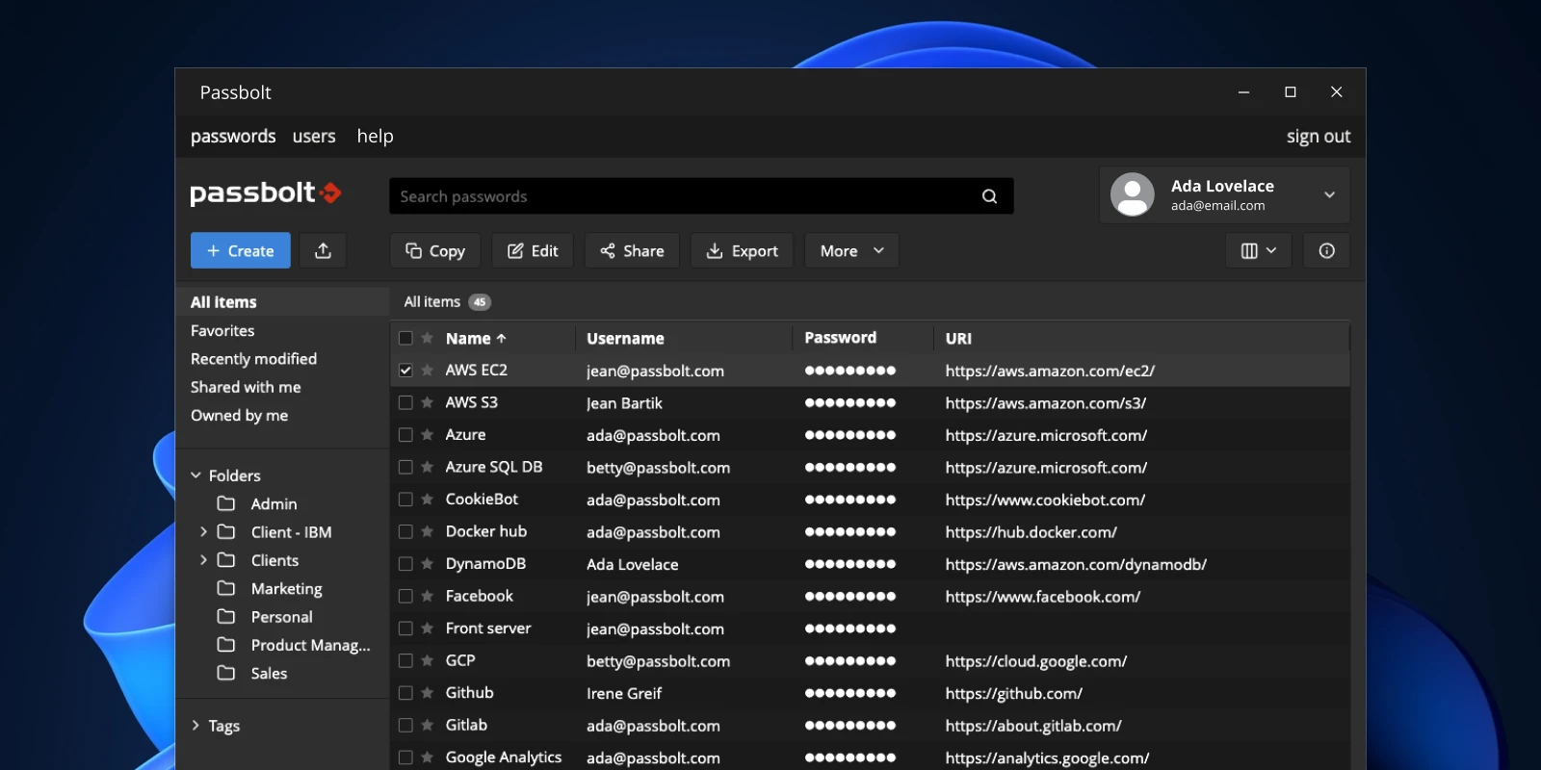Star the Docker hub entry
The height and width of the screenshot is (770, 1541).
point(428,531)
